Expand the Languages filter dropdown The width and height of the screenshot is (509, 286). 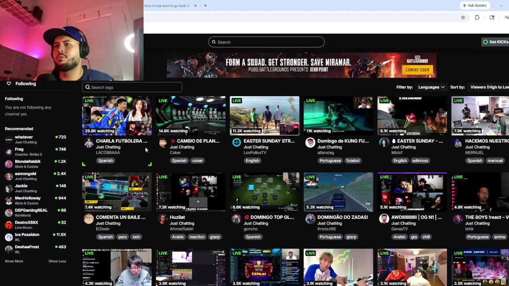[x=431, y=87]
